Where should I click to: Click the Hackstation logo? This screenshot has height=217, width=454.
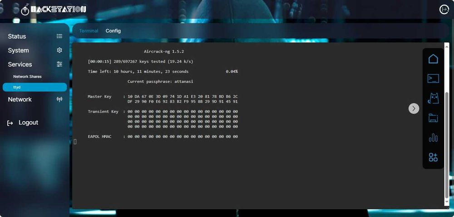pos(54,10)
